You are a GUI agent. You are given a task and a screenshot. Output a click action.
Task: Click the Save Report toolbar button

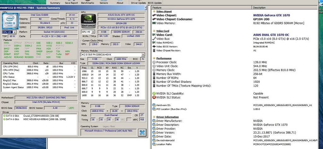pos(71,3)
